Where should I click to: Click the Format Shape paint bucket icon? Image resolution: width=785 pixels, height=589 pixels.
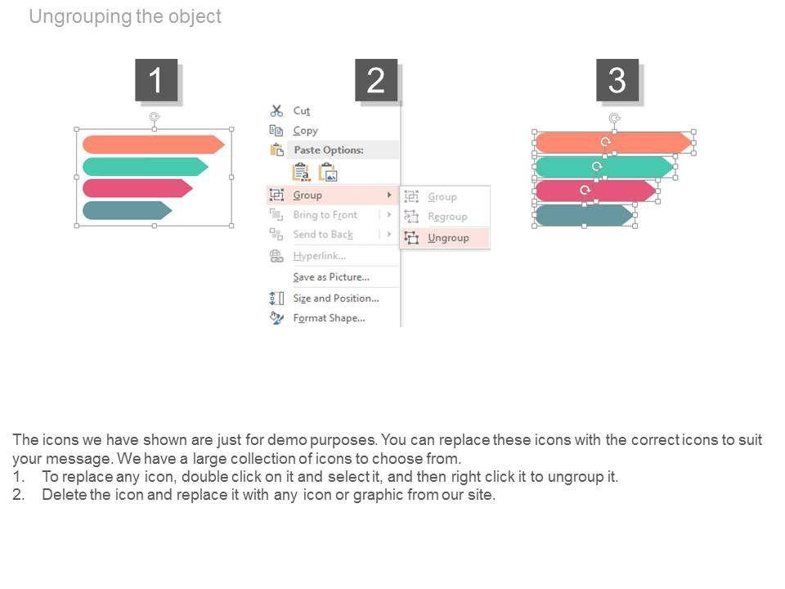point(276,317)
